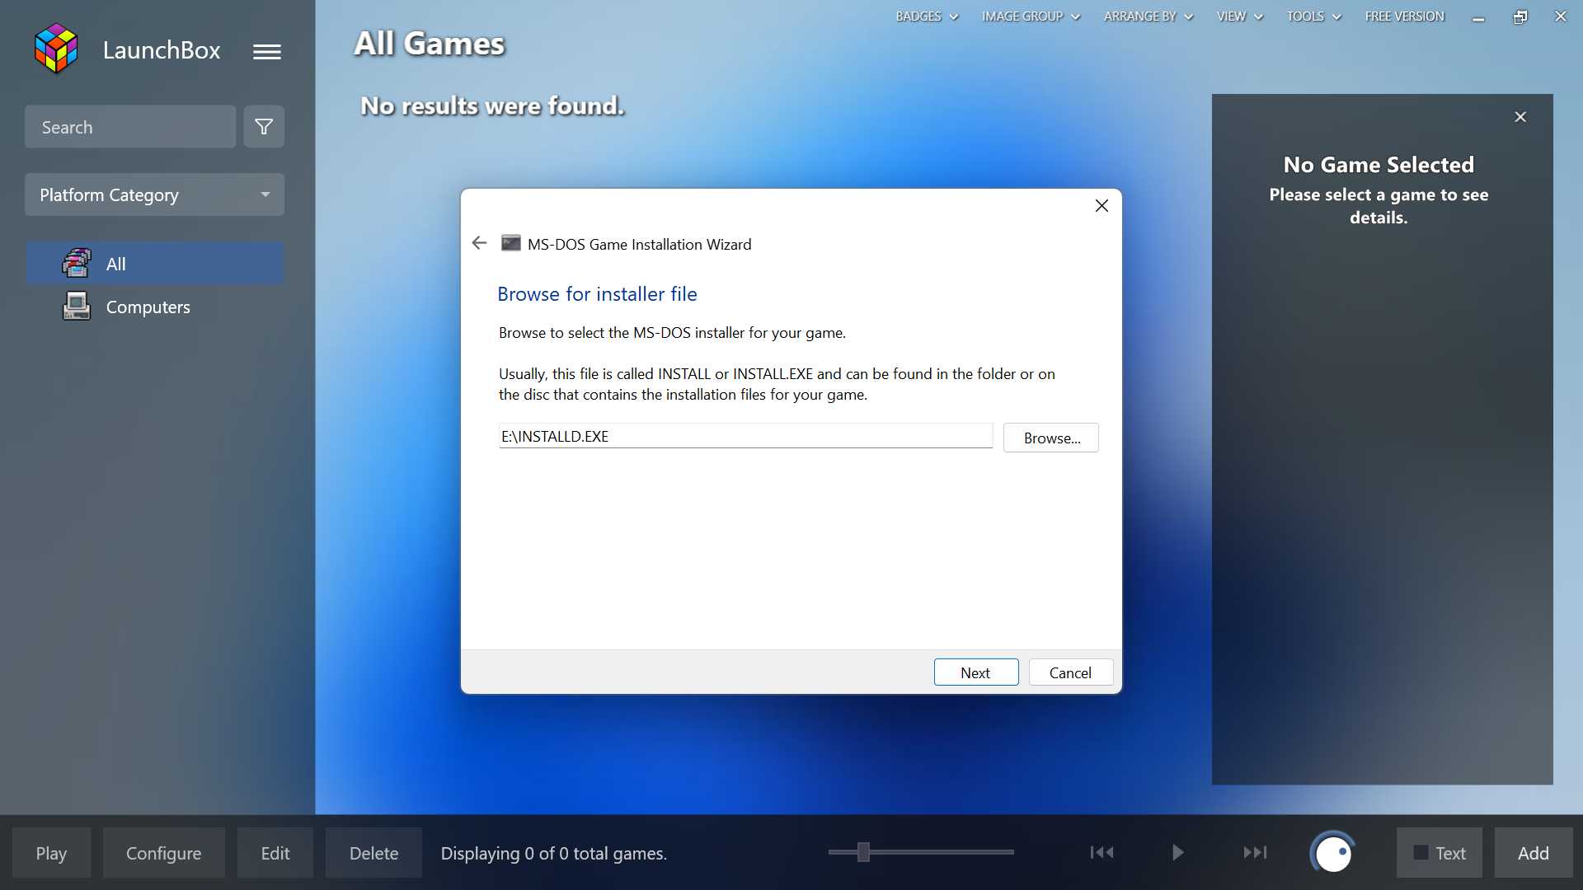
Task: Skip to the next game with forward playback icon
Action: 1255,853
